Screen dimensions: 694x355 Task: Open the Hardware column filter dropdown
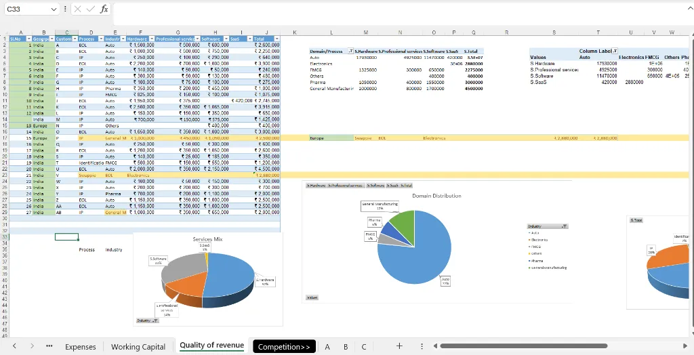point(151,39)
